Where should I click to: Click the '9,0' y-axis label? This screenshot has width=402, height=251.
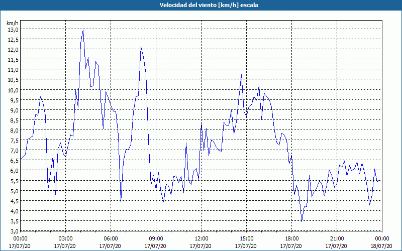click(14, 110)
